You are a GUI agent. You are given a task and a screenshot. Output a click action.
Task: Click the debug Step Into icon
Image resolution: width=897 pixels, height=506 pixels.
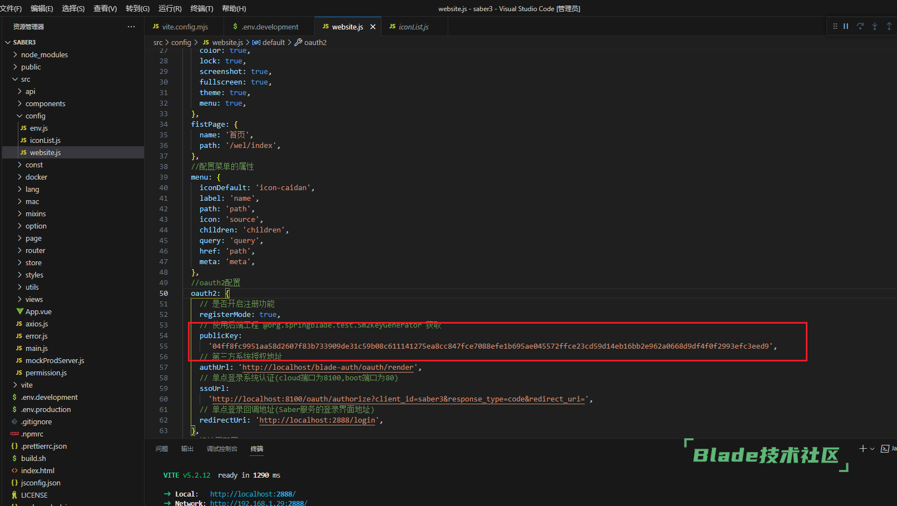(x=875, y=26)
